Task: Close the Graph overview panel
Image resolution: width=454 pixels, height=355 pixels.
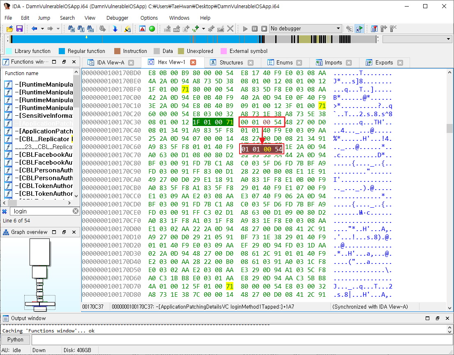Action: 74,232
